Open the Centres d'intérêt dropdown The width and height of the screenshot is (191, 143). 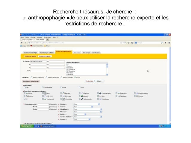click(x=88, y=117)
